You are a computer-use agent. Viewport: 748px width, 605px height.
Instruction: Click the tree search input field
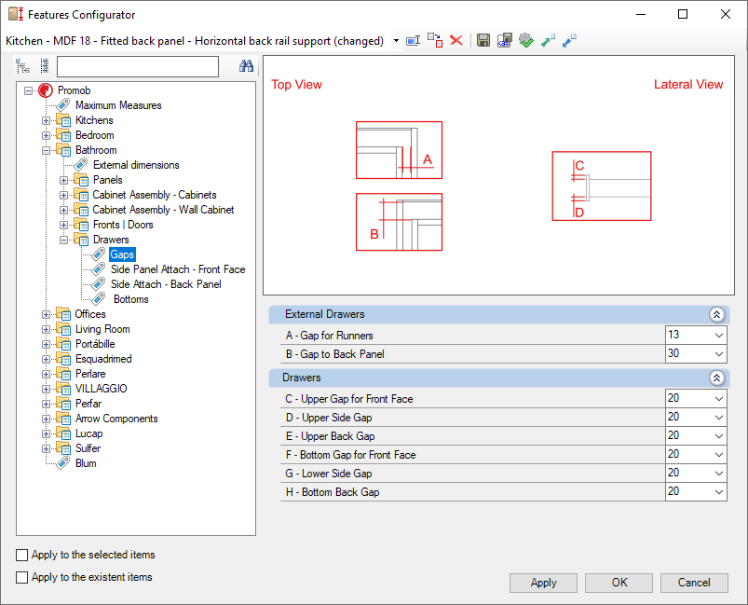pyautogui.click(x=138, y=66)
